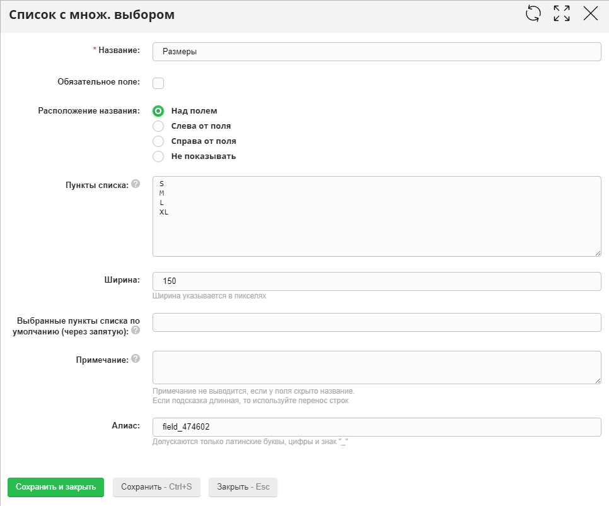The image size is (609, 506).
Task: Focus the Название input field
Action: tap(376, 52)
